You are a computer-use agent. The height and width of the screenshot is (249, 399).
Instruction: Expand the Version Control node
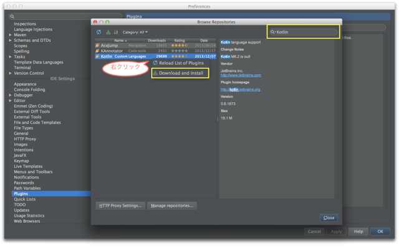10,73
